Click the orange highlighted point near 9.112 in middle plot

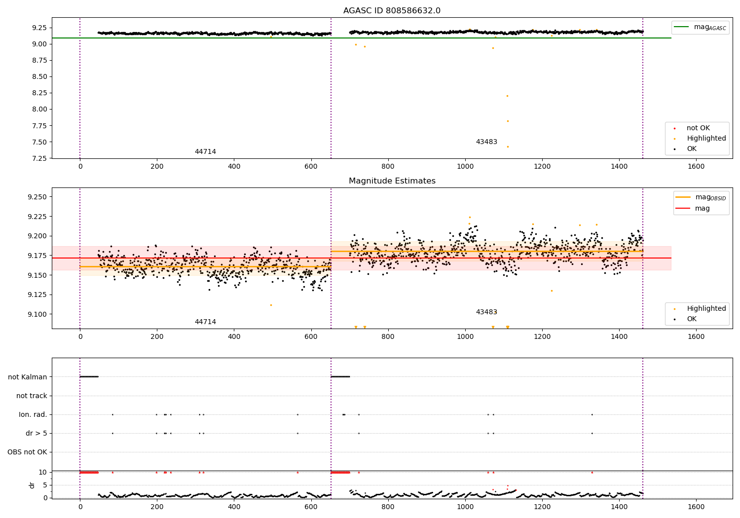271,305
